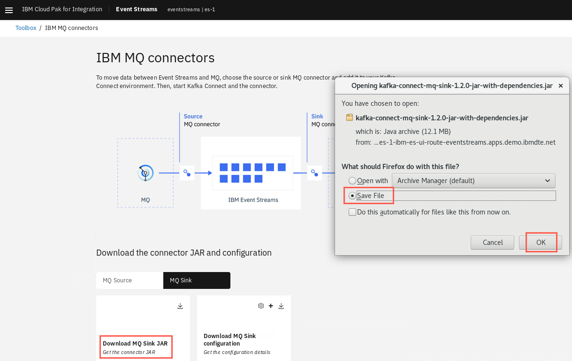Viewport: 572px width, 361px height.
Task: Click download icon on MQ Sink configuration card
Action: tap(281, 306)
